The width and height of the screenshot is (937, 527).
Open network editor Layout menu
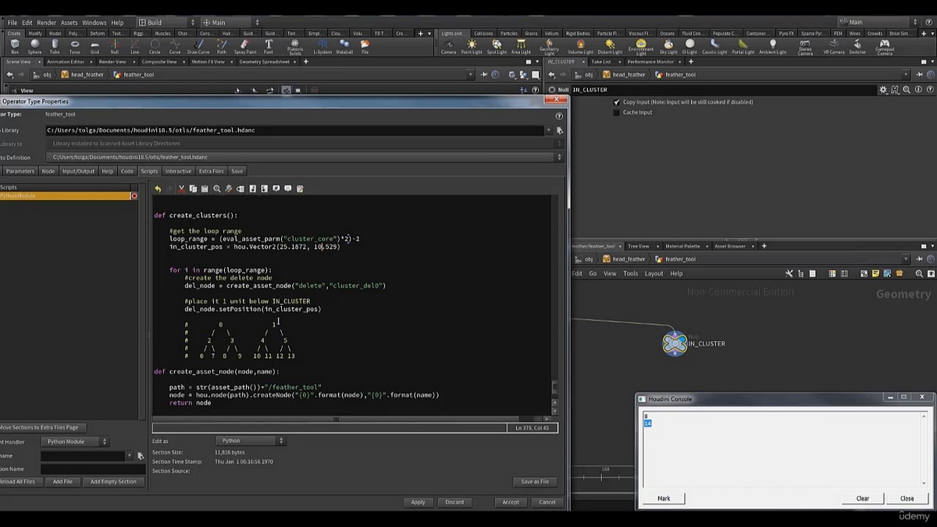pos(654,273)
